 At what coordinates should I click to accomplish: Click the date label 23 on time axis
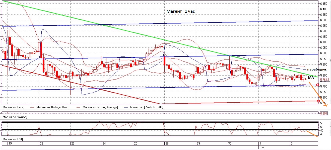point(73,143)
